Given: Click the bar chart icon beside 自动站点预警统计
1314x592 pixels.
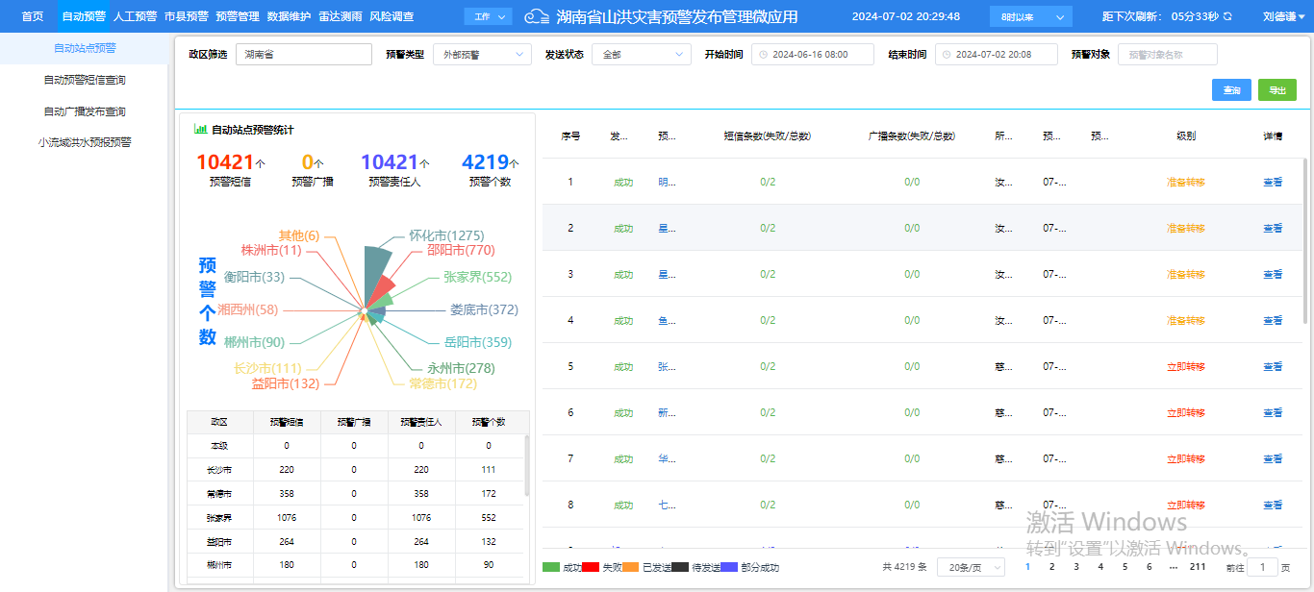Looking at the screenshot, I should [x=201, y=130].
